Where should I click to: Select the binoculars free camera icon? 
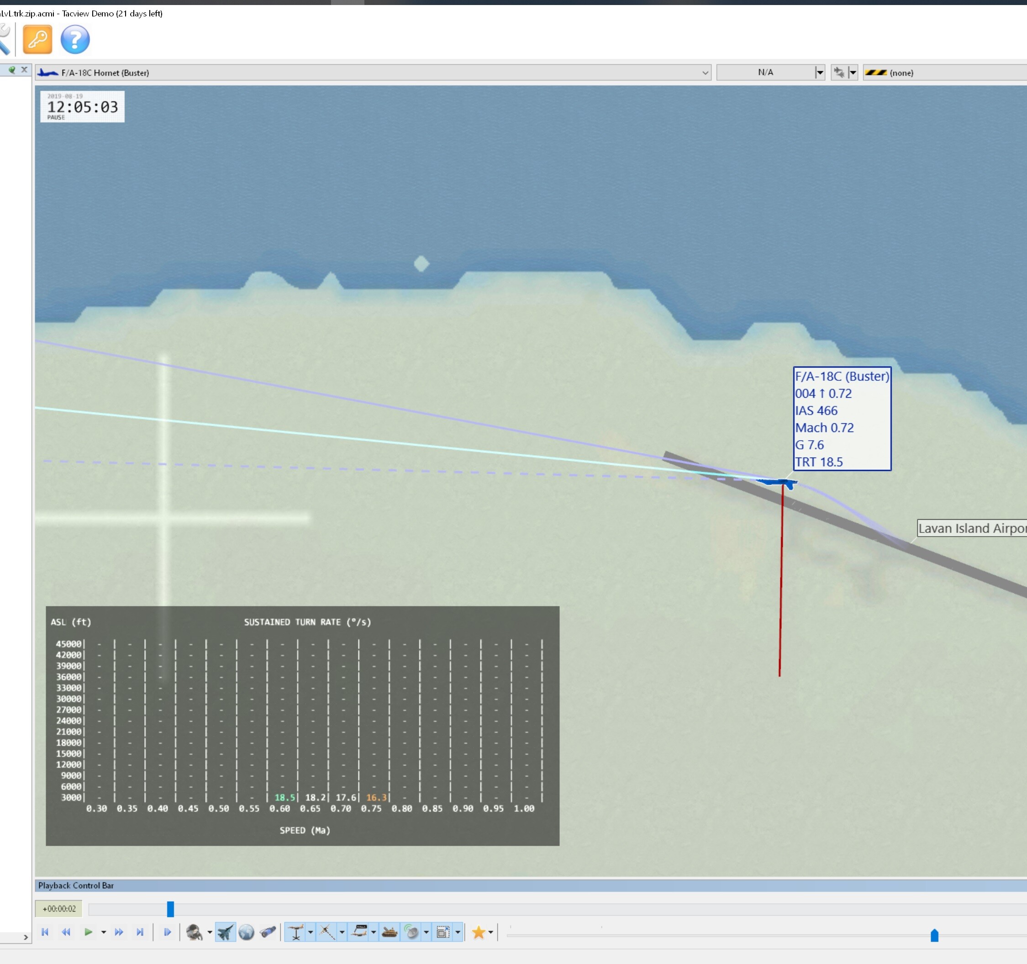tap(268, 932)
